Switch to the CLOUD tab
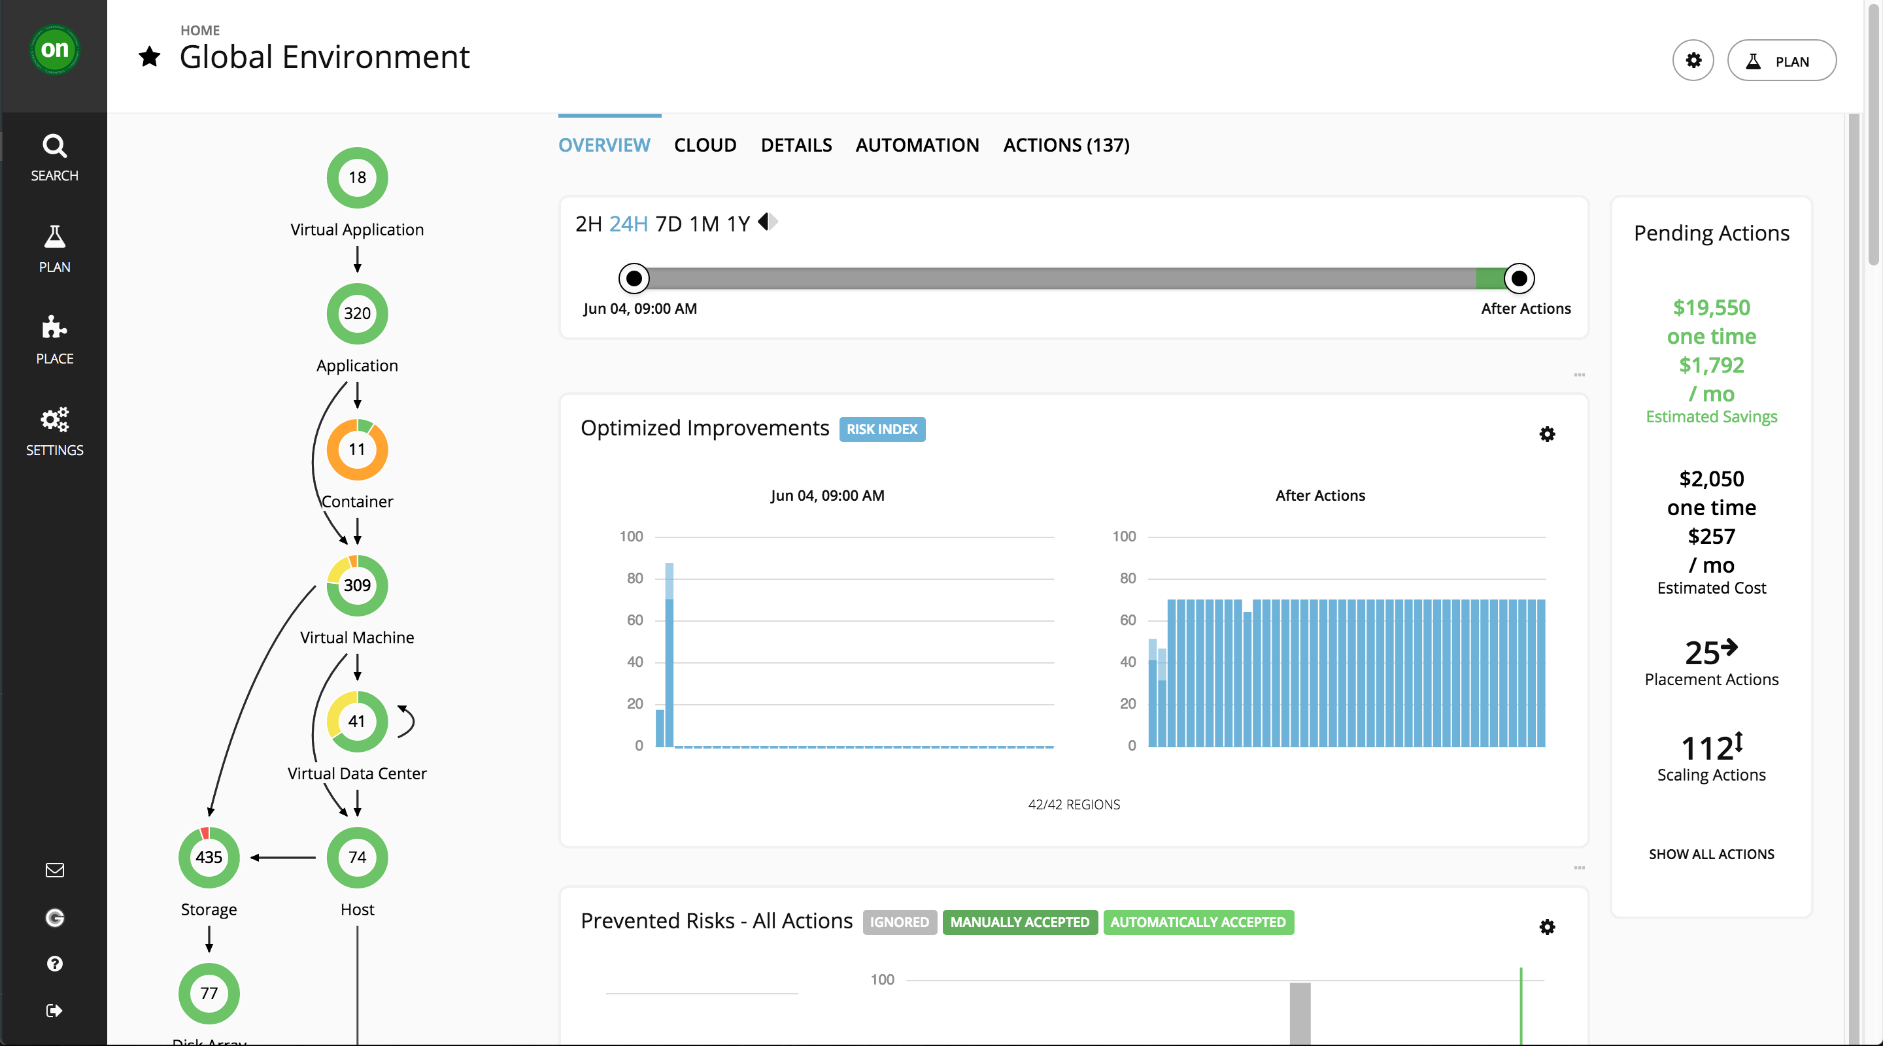1883x1046 pixels. click(x=705, y=144)
